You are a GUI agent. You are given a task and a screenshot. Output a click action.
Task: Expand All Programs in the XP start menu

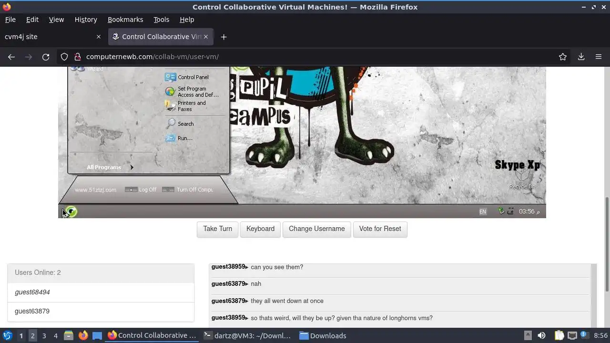pos(110,167)
